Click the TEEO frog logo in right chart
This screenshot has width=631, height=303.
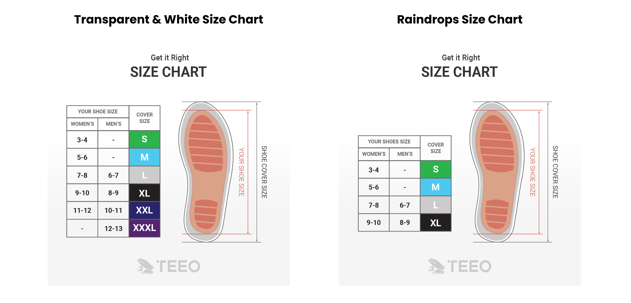click(460, 266)
